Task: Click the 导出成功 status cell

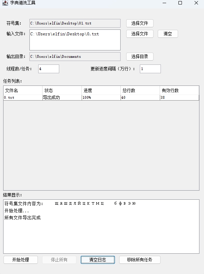Action: (62, 97)
